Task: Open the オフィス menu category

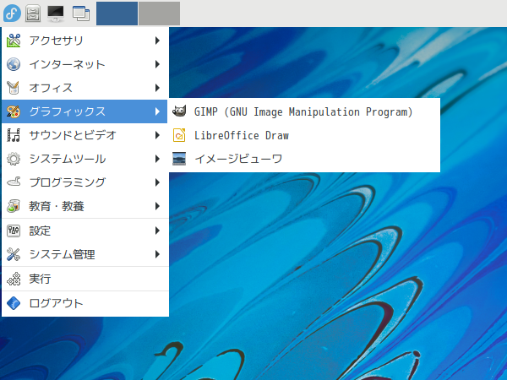Action: 85,88
